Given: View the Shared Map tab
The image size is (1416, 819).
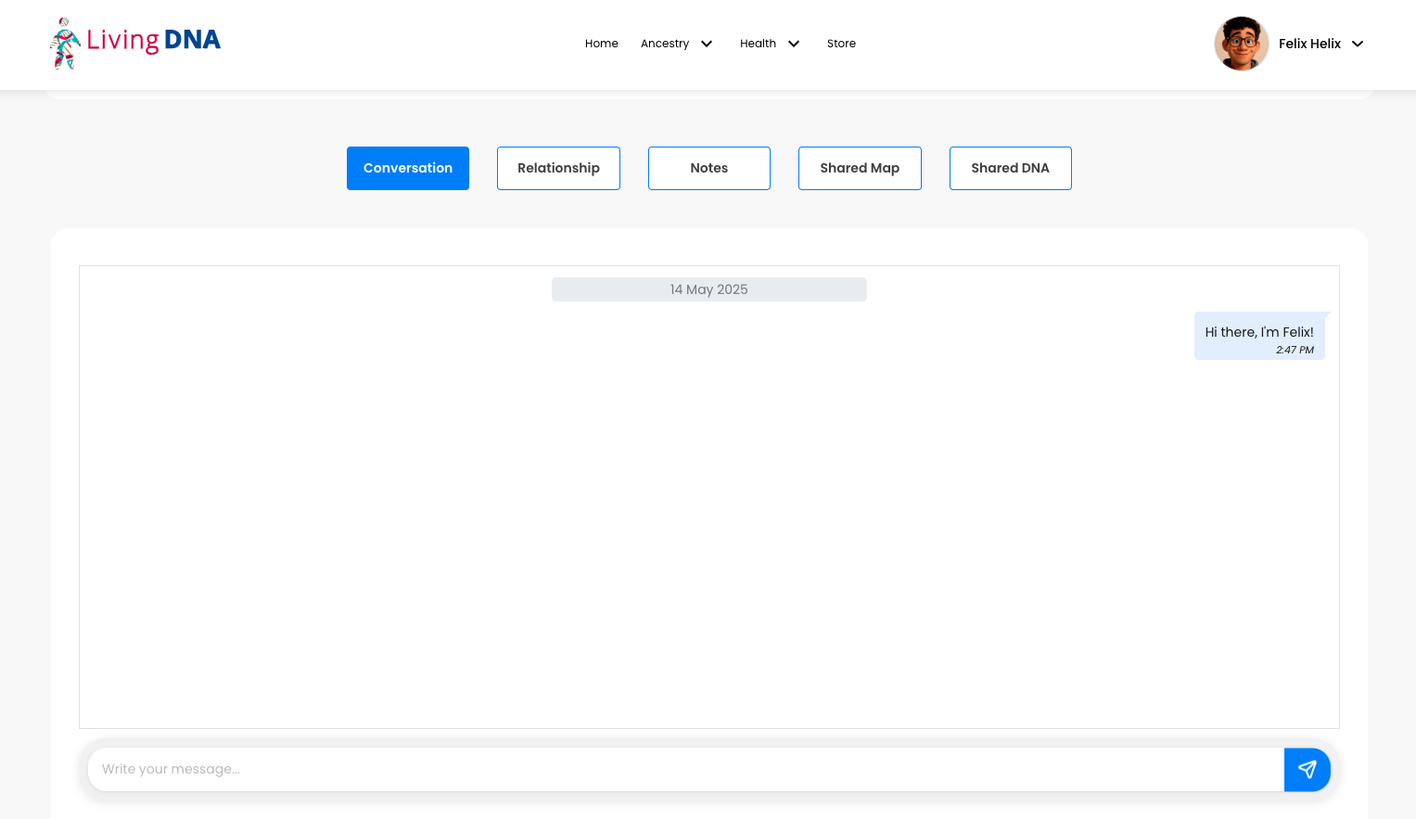Looking at the screenshot, I should pyautogui.click(x=860, y=168).
